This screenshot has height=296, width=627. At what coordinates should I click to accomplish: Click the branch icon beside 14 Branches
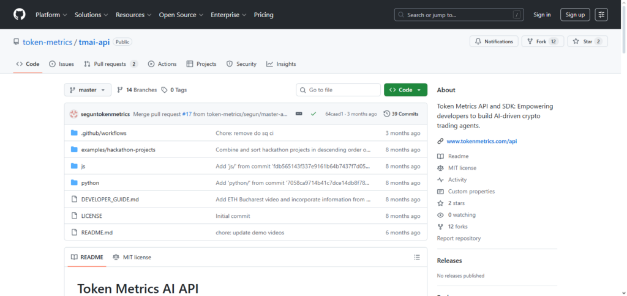(119, 90)
